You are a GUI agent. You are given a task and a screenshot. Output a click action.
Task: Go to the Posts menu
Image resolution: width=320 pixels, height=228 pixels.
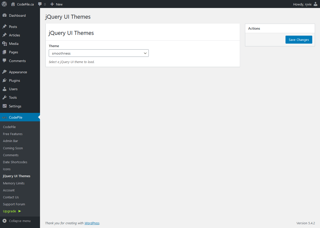20,27
